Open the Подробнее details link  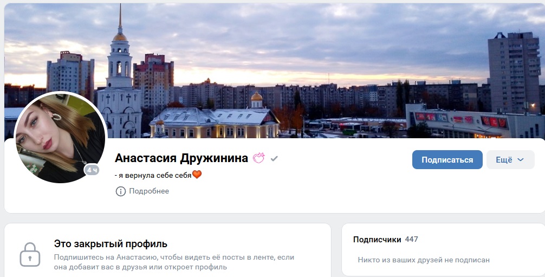click(x=149, y=191)
